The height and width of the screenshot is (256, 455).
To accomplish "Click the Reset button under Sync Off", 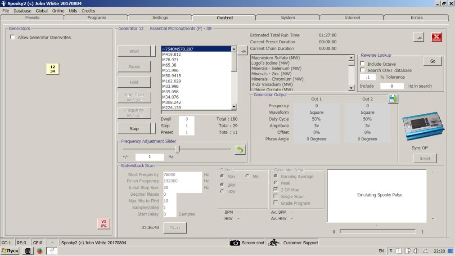I will point(425,158).
